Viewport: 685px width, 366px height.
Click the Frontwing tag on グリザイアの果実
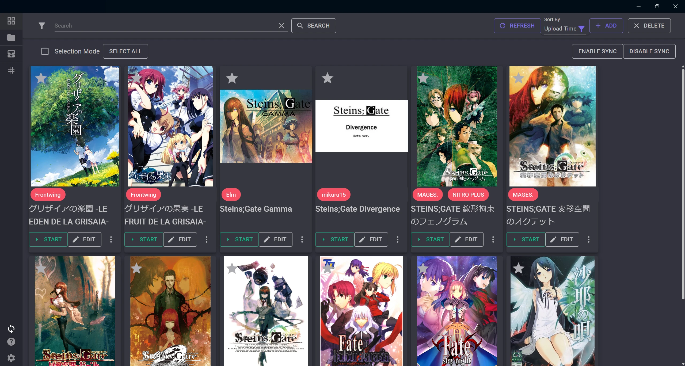[143, 195]
